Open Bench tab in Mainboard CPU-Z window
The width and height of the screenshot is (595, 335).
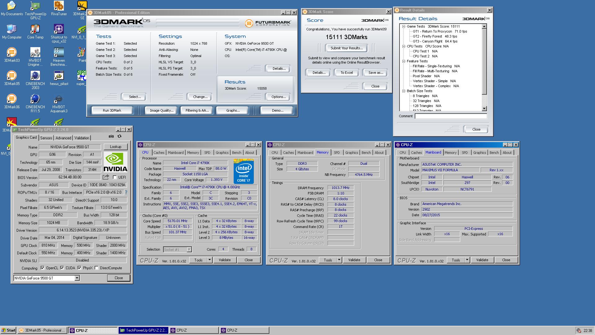pos(494,153)
